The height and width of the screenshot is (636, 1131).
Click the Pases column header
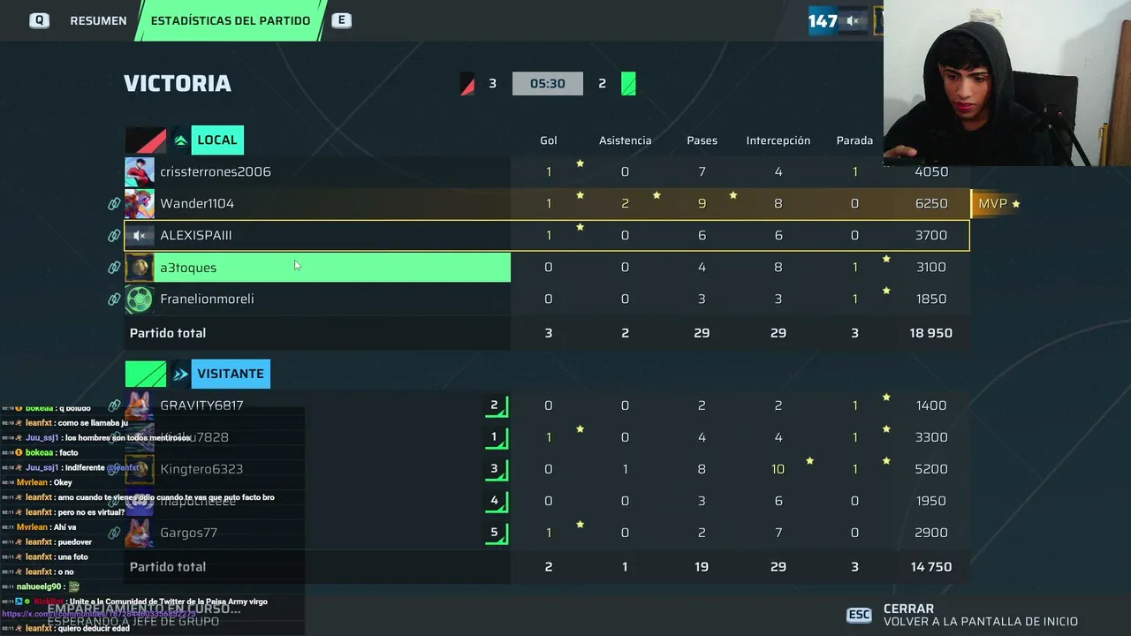[702, 140]
